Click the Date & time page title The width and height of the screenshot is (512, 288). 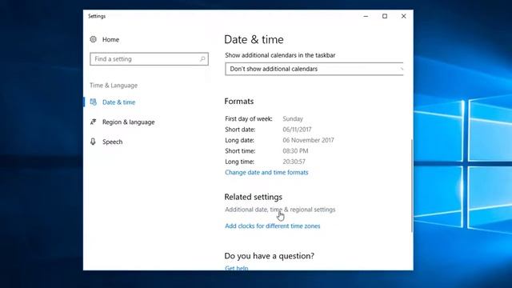(x=254, y=39)
